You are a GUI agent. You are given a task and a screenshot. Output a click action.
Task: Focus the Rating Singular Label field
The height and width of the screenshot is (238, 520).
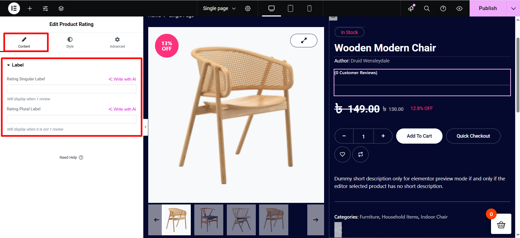coord(72,89)
